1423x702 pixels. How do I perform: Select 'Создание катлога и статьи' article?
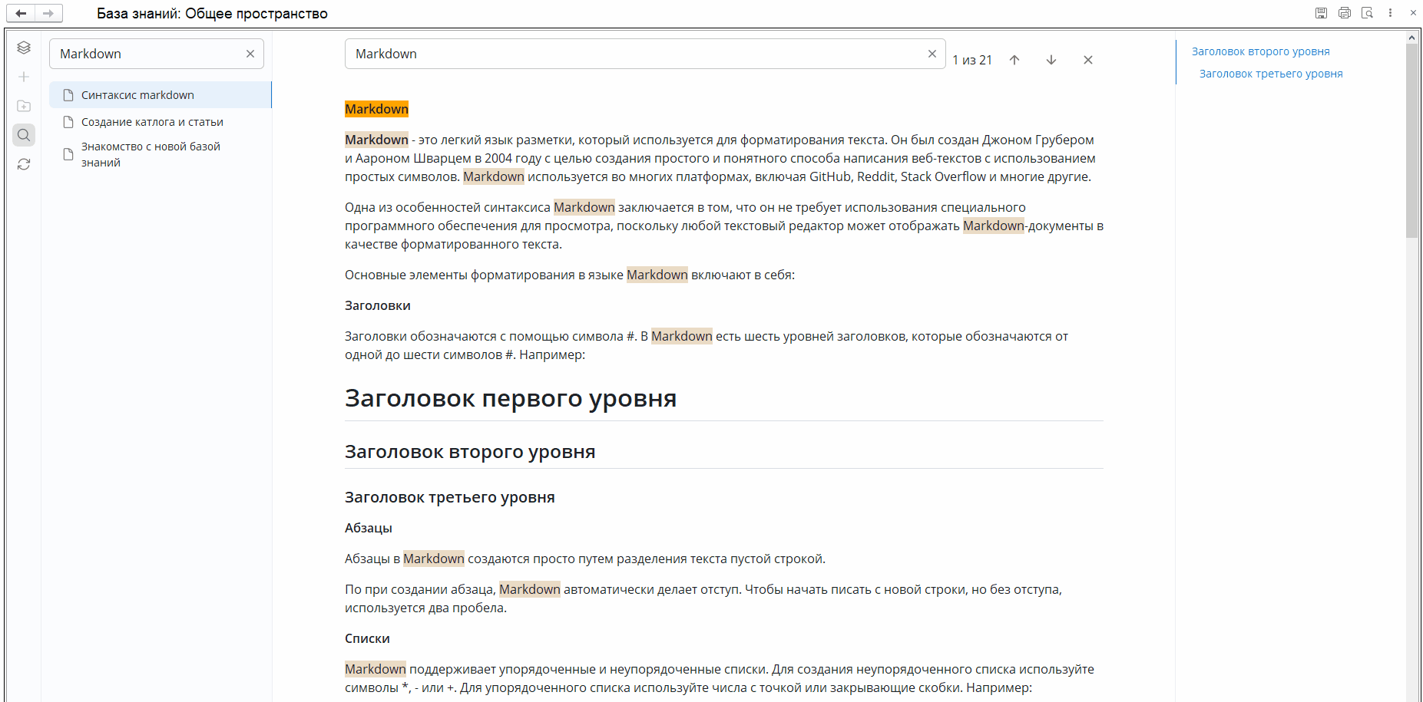click(151, 121)
